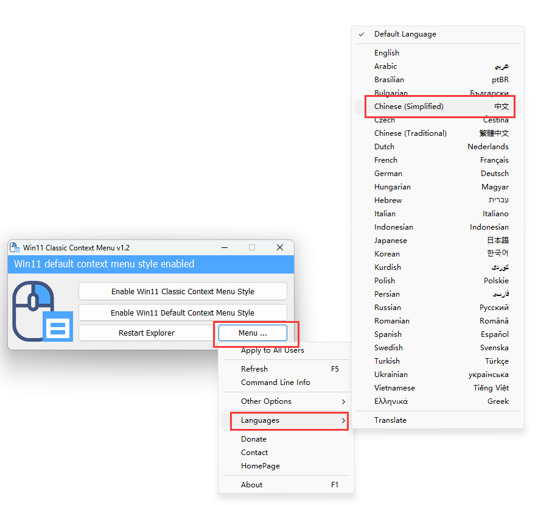Select Persian language

pyautogui.click(x=438, y=294)
